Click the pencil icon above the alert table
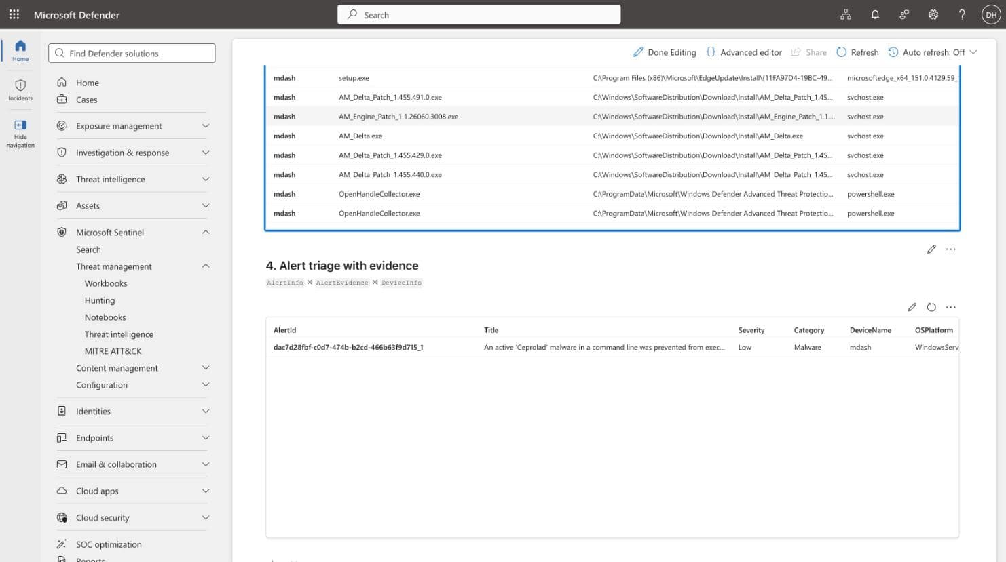The image size is (1006, 562). point(912,307)
